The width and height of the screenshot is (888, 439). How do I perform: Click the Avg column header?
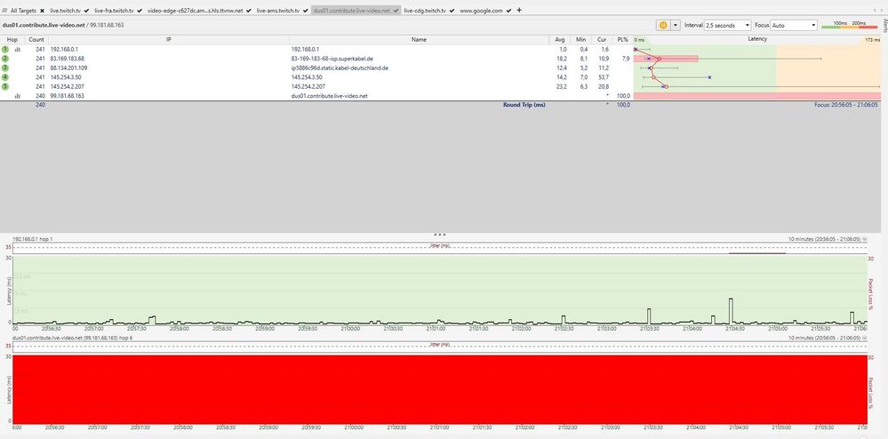pyautogui.click(x=559, y=40)
